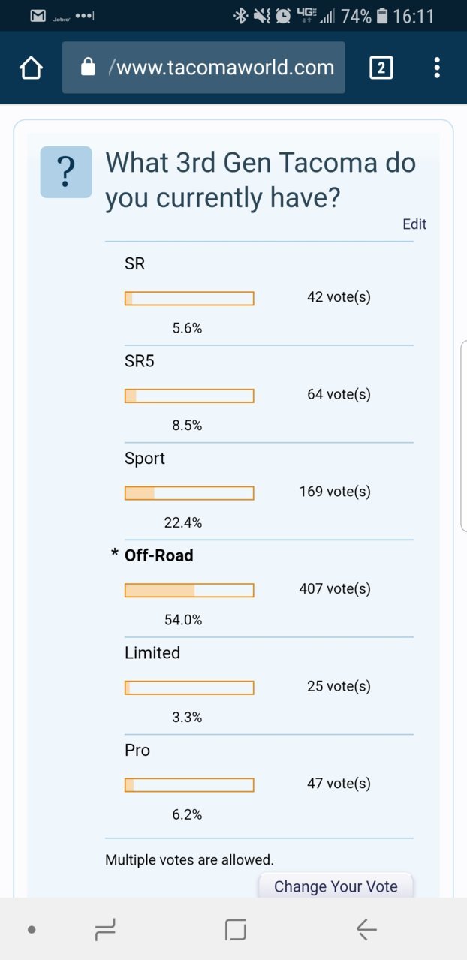Click the tacomaworld.com address bar
Screen dimensions: 467x960
[203, 68]
